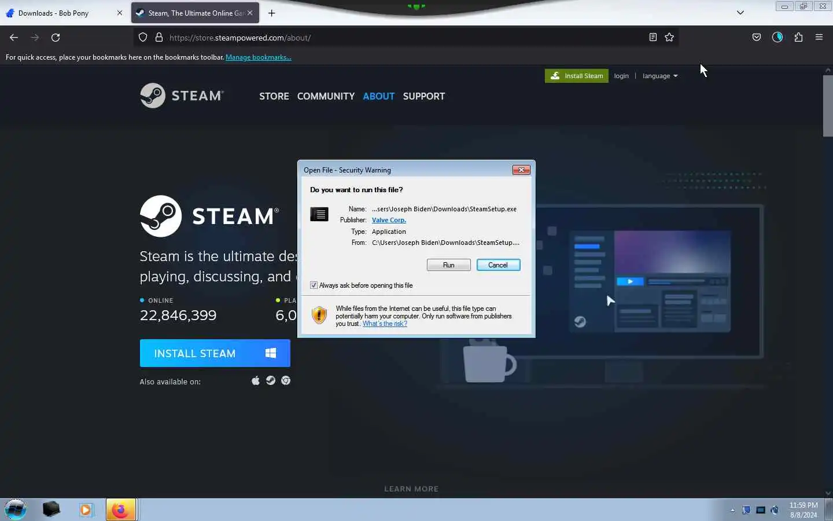Viewport: 833px width, 521px height.
Task: Launch the media player taskbar icon
Action: (x=86, y=509)
